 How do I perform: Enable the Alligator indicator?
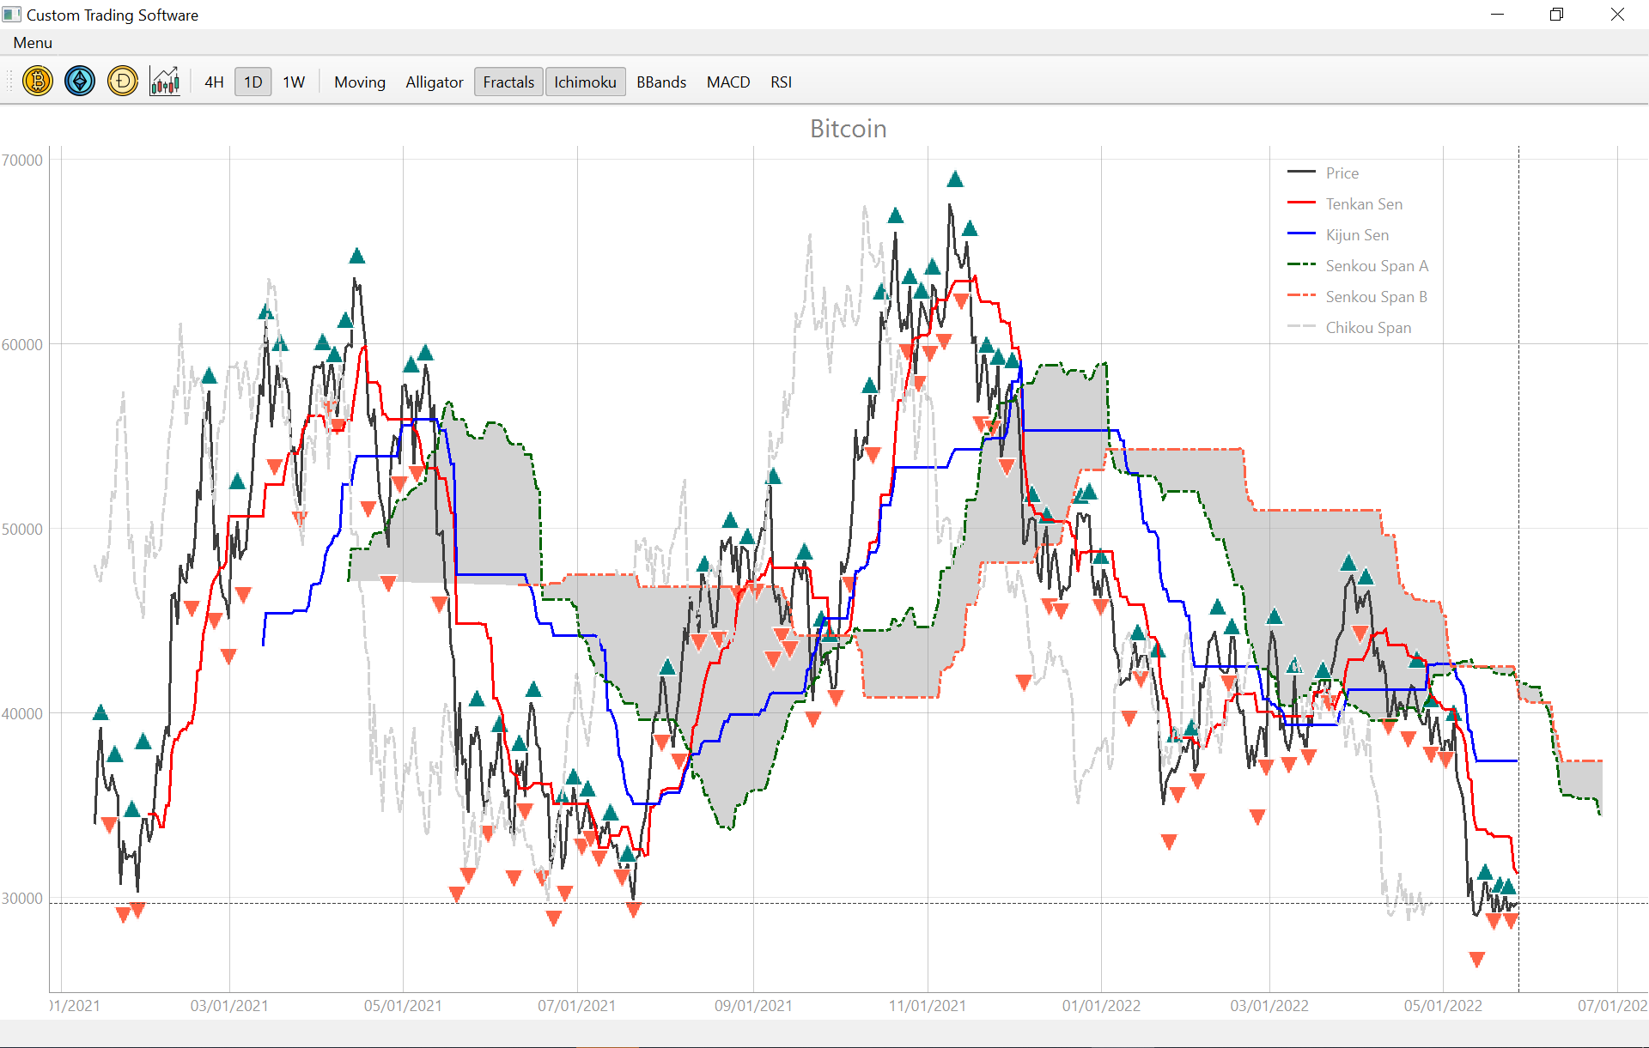pyautogui.click(x=435, y=82)
